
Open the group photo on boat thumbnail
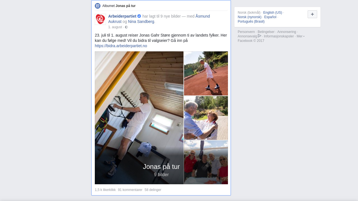(x=206, y=162)
